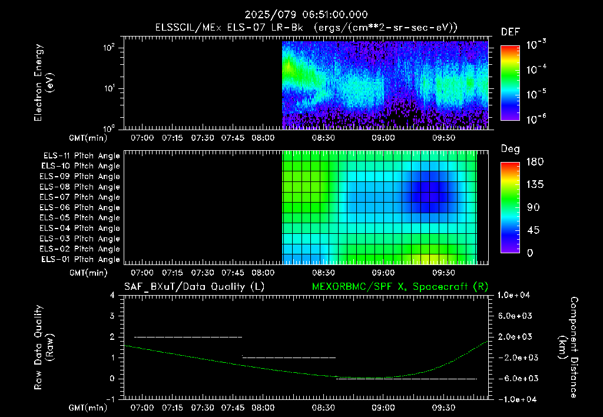
Task: Click the '3' tick on data quality axis
Action: 112,316
